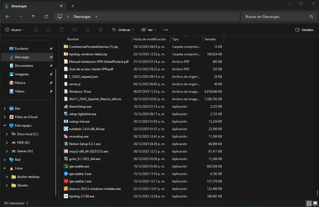The width and height of the screenshot is (319, 207).
Task: Expand the Box tree node
Action: (5, 108)
